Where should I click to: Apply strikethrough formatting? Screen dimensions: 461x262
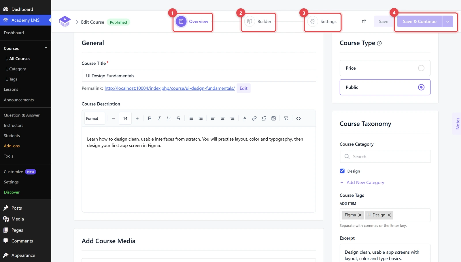point(178,118)
